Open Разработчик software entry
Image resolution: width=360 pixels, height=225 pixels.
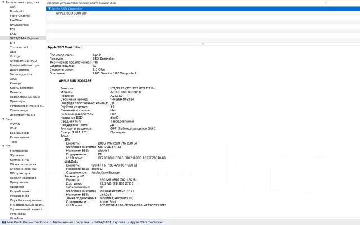coord(20,191)
